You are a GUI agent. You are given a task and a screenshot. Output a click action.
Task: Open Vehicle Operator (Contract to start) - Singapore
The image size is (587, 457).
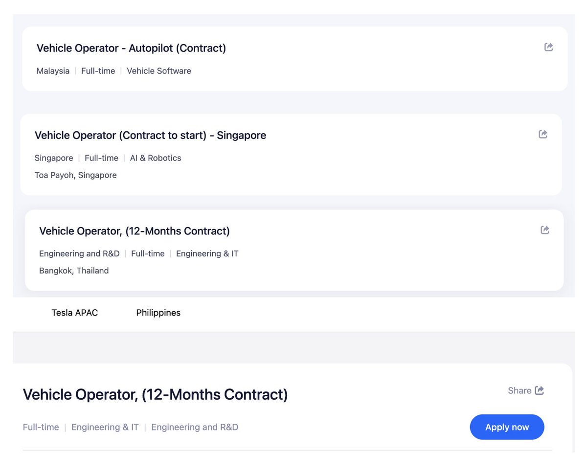point(150,136)
